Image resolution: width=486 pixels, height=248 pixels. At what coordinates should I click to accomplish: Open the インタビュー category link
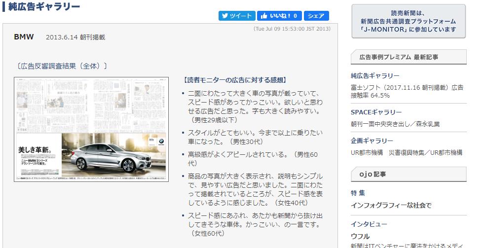coord(369,224)
